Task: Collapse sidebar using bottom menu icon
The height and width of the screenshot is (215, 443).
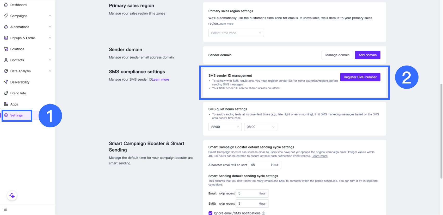Action: pos(5,209)
